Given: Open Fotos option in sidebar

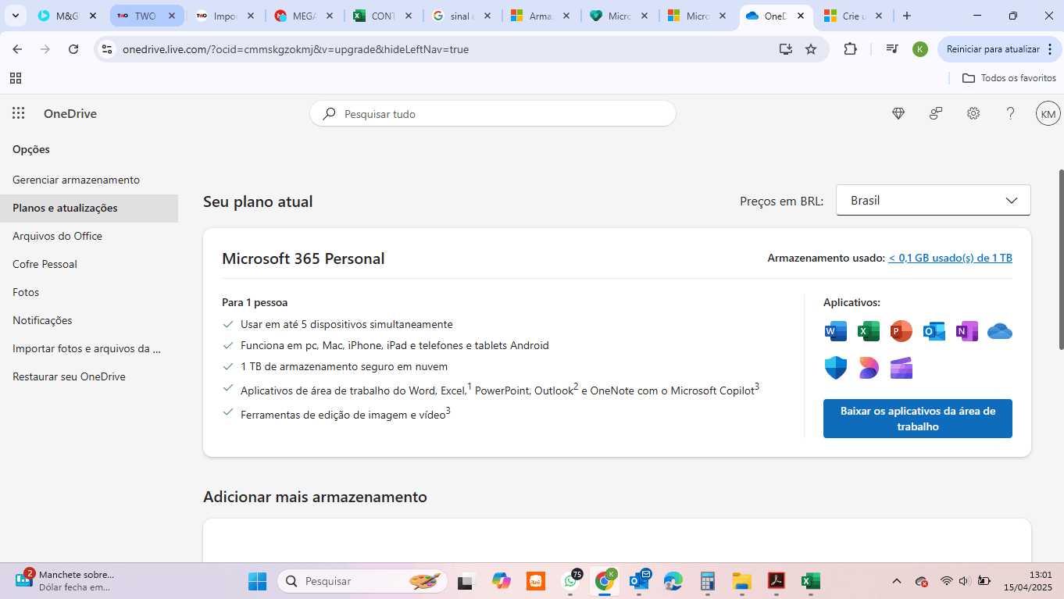Looking at the screenshot, I should pos(26,292).
